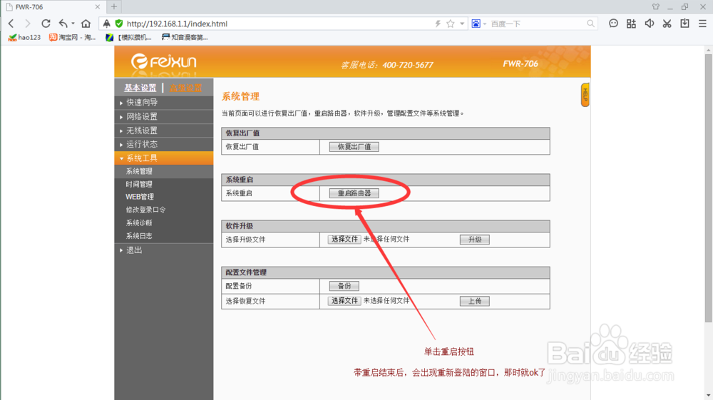Click the green security shield icon
The width and height of the screenshot is (713, 400).
coord(119,24)
